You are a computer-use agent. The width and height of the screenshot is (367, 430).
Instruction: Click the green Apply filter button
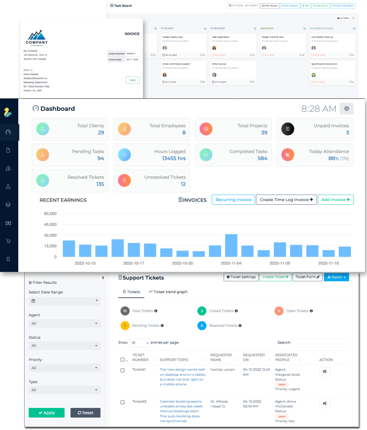coord(46,413)
